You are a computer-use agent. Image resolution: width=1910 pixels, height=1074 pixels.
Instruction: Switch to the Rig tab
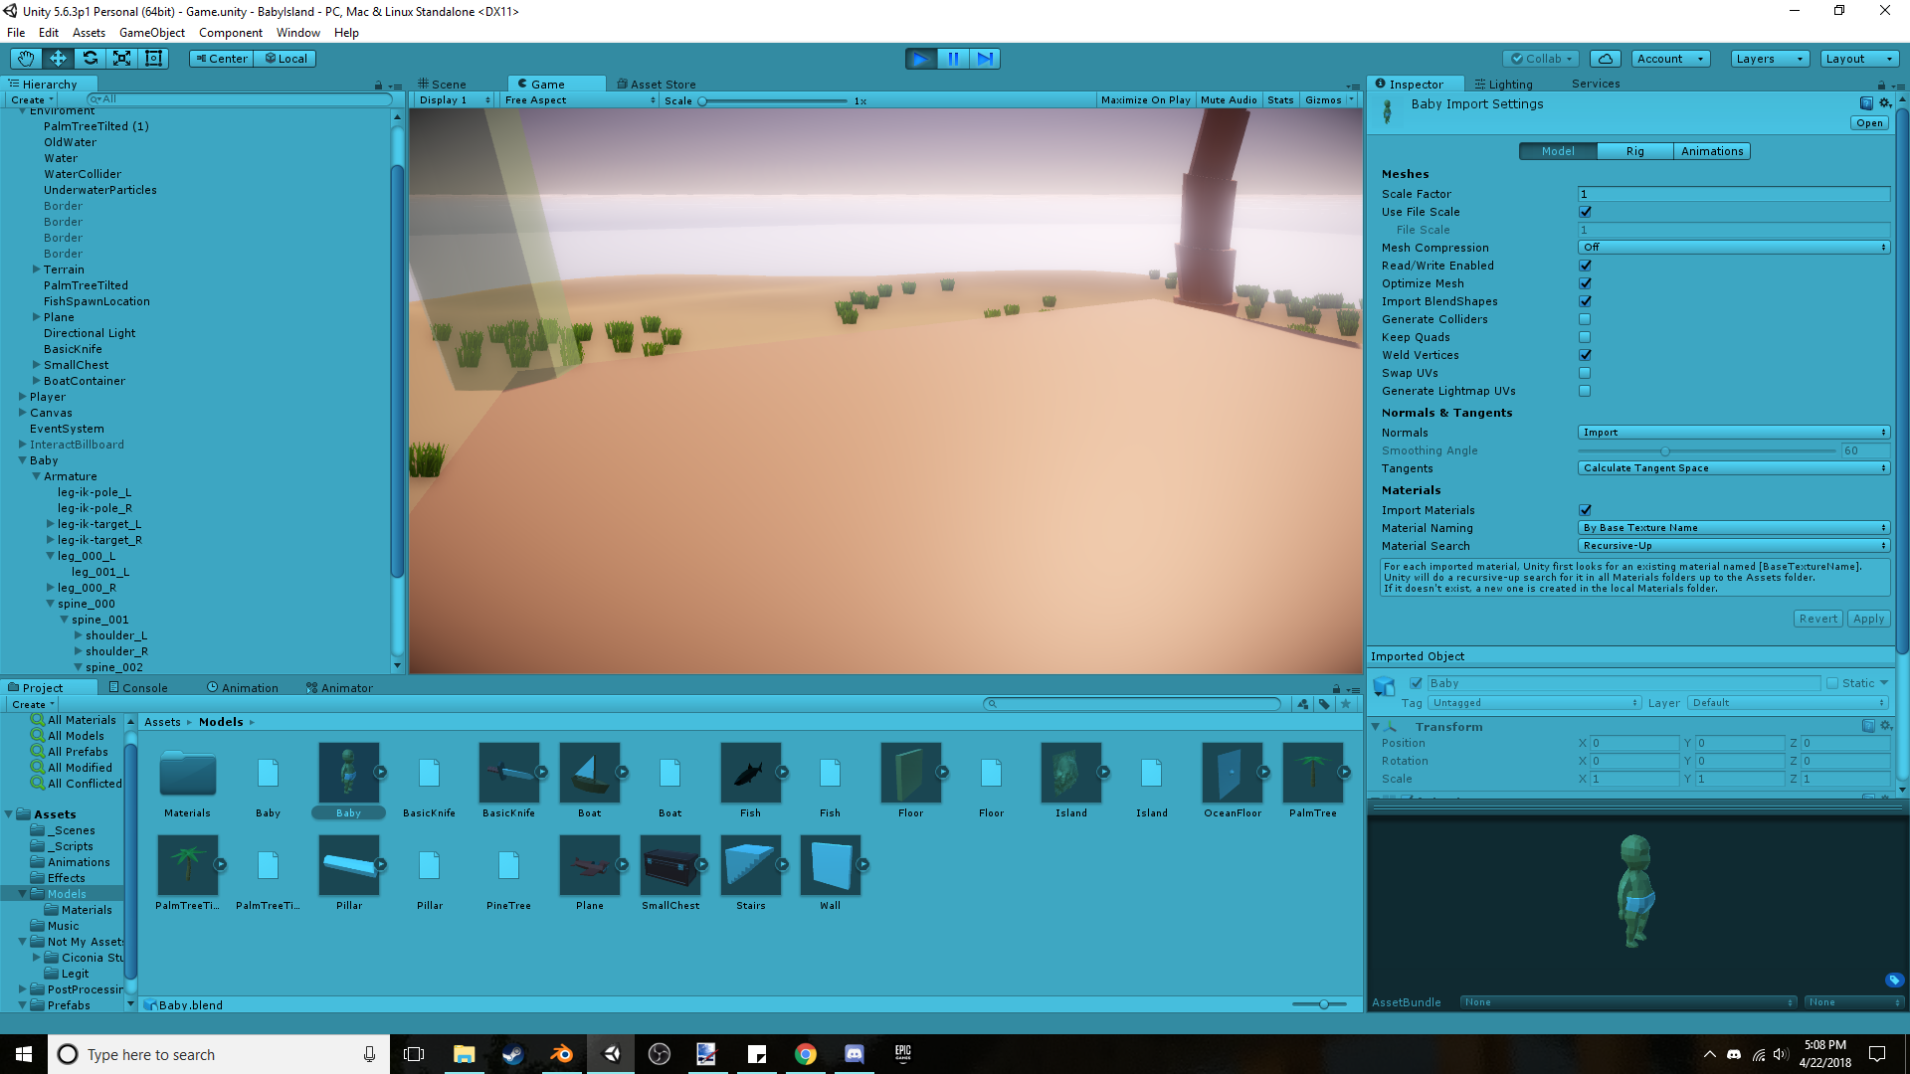1634,151
